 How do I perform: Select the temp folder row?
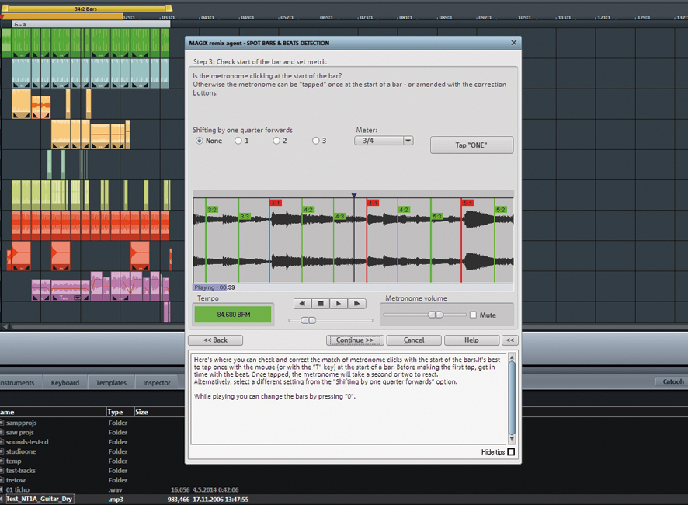[14, 461]
